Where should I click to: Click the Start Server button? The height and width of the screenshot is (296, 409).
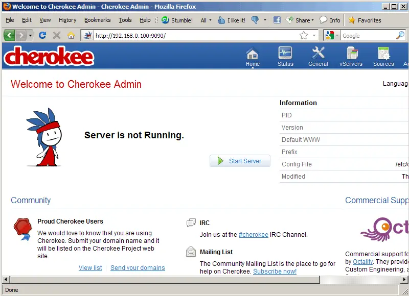coord(240,161)
